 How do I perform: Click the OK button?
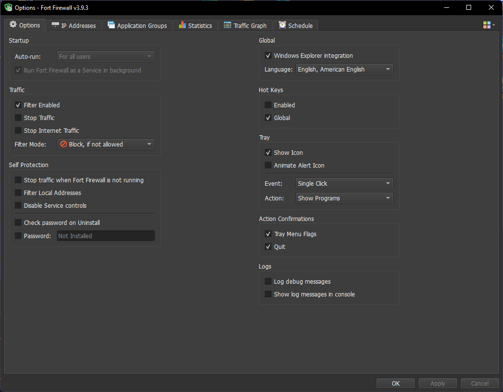click(x=396, y=383)
